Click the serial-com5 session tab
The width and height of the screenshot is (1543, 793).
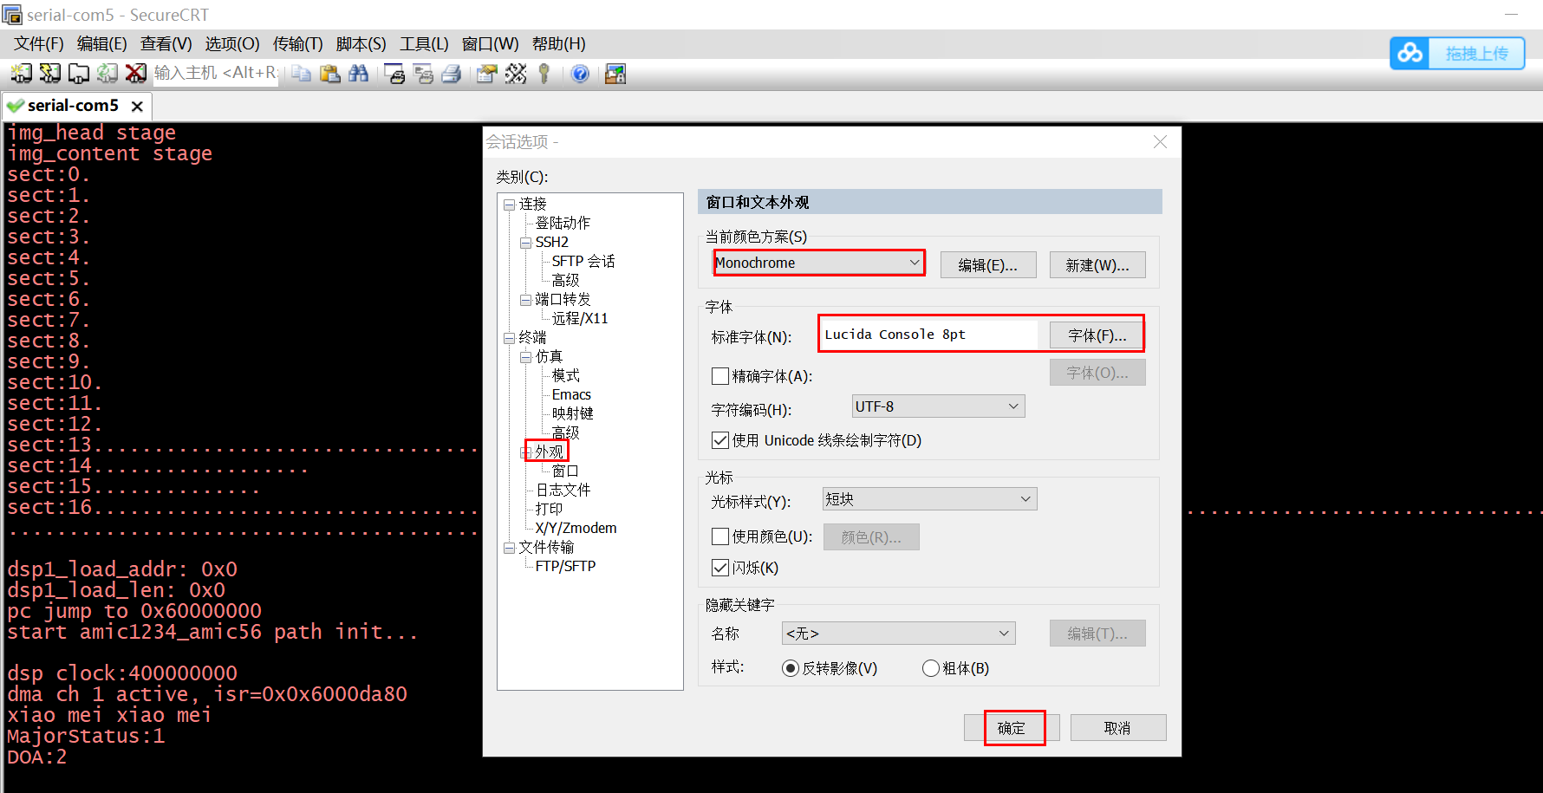coord(74,106)
